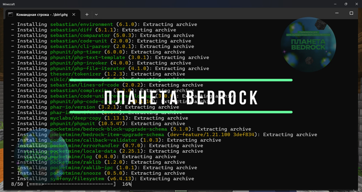The image size is (362, 192).
Task: Click the symfony/filesystem package name
Action: click(77, 178)
